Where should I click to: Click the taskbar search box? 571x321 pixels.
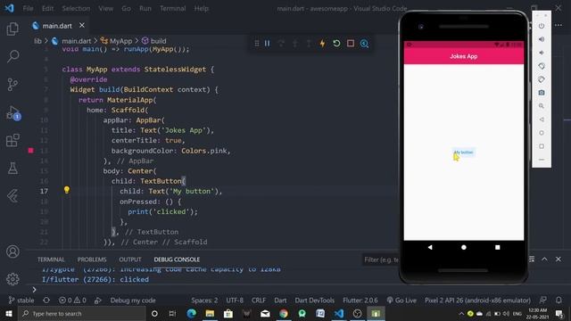click(81, 313)
